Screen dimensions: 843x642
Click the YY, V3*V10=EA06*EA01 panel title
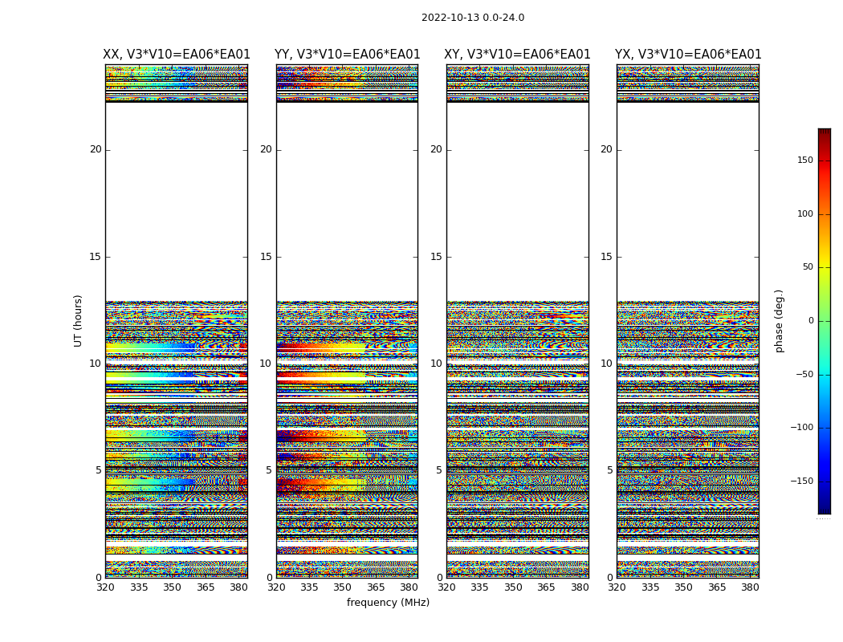tap(348, 55)
